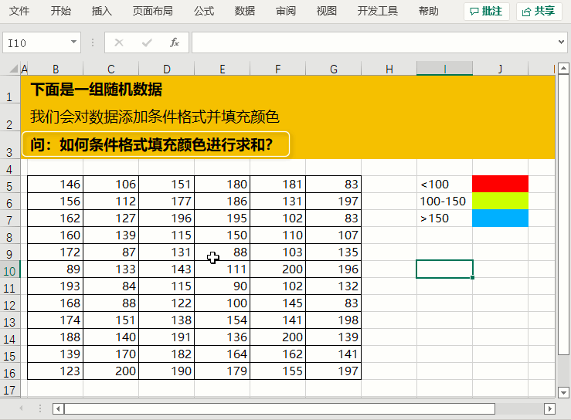The image size is (571, 420).
Task: Switch to the 页面布局 tab
Action: [x=152, y=12]
